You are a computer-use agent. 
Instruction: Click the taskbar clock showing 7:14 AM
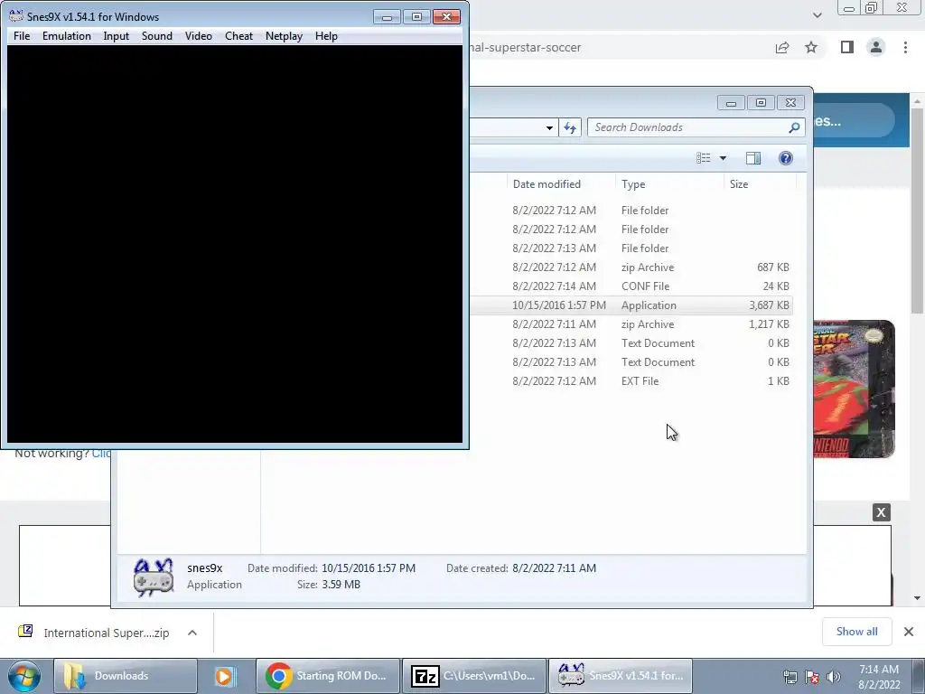[x=879, y=677]
